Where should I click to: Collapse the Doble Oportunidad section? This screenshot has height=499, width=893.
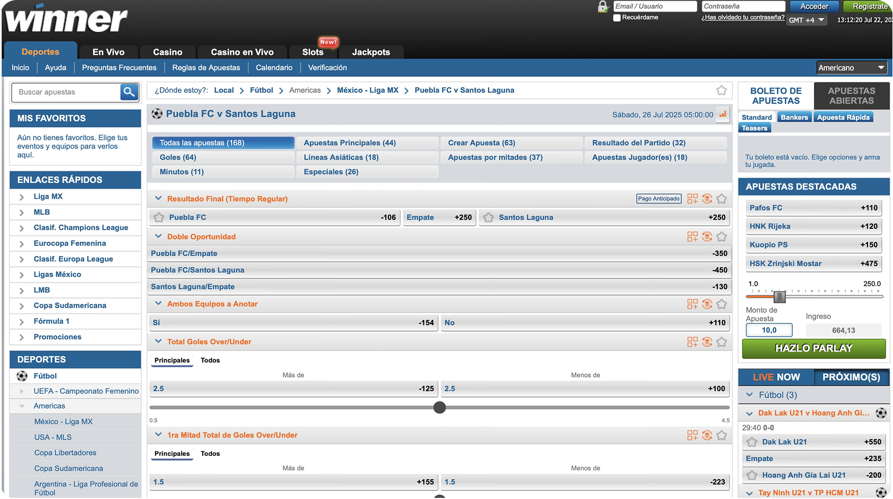pos(158,236)
